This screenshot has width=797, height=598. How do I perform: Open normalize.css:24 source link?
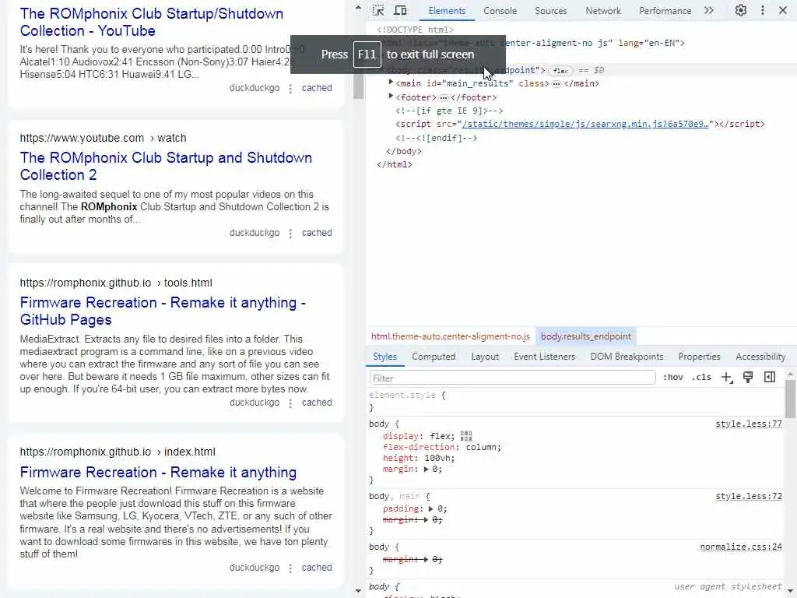(x=741, y=547)
